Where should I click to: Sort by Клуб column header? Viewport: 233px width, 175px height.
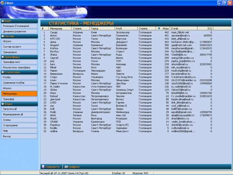pos(126,28)
